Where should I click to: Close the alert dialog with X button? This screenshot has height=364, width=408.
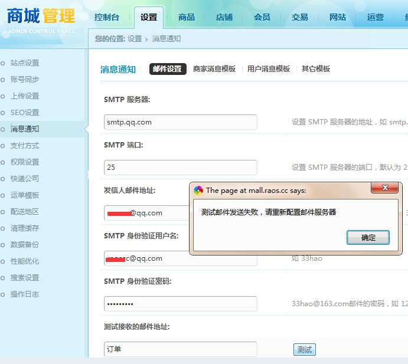point(384,188)
